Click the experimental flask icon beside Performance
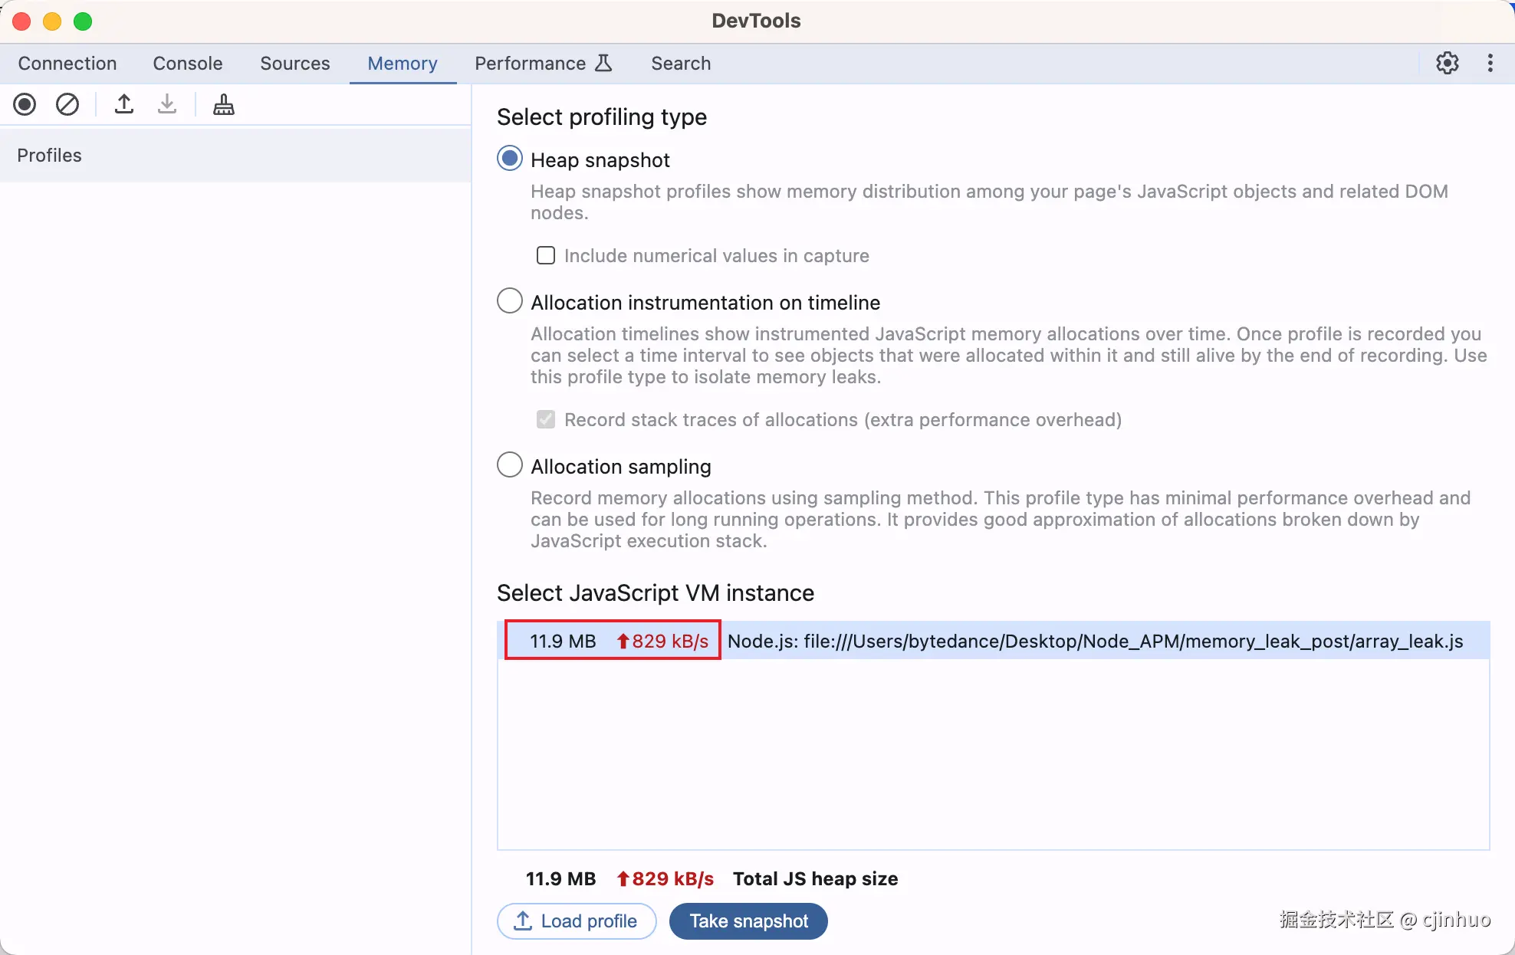 [x=604, y=63]
